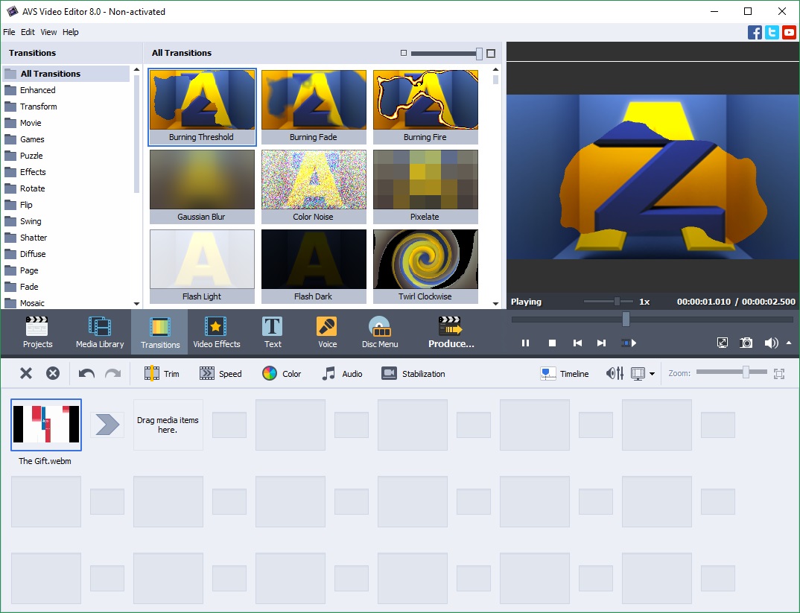Select the Shatter transitions folder
This screenshot has width=800, height=613.
[66, 237]
